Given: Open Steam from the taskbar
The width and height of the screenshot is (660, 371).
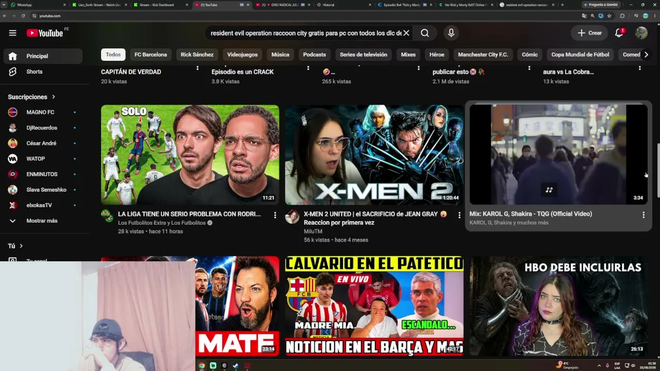Looking at the screenshot, I should click(236, 366).
